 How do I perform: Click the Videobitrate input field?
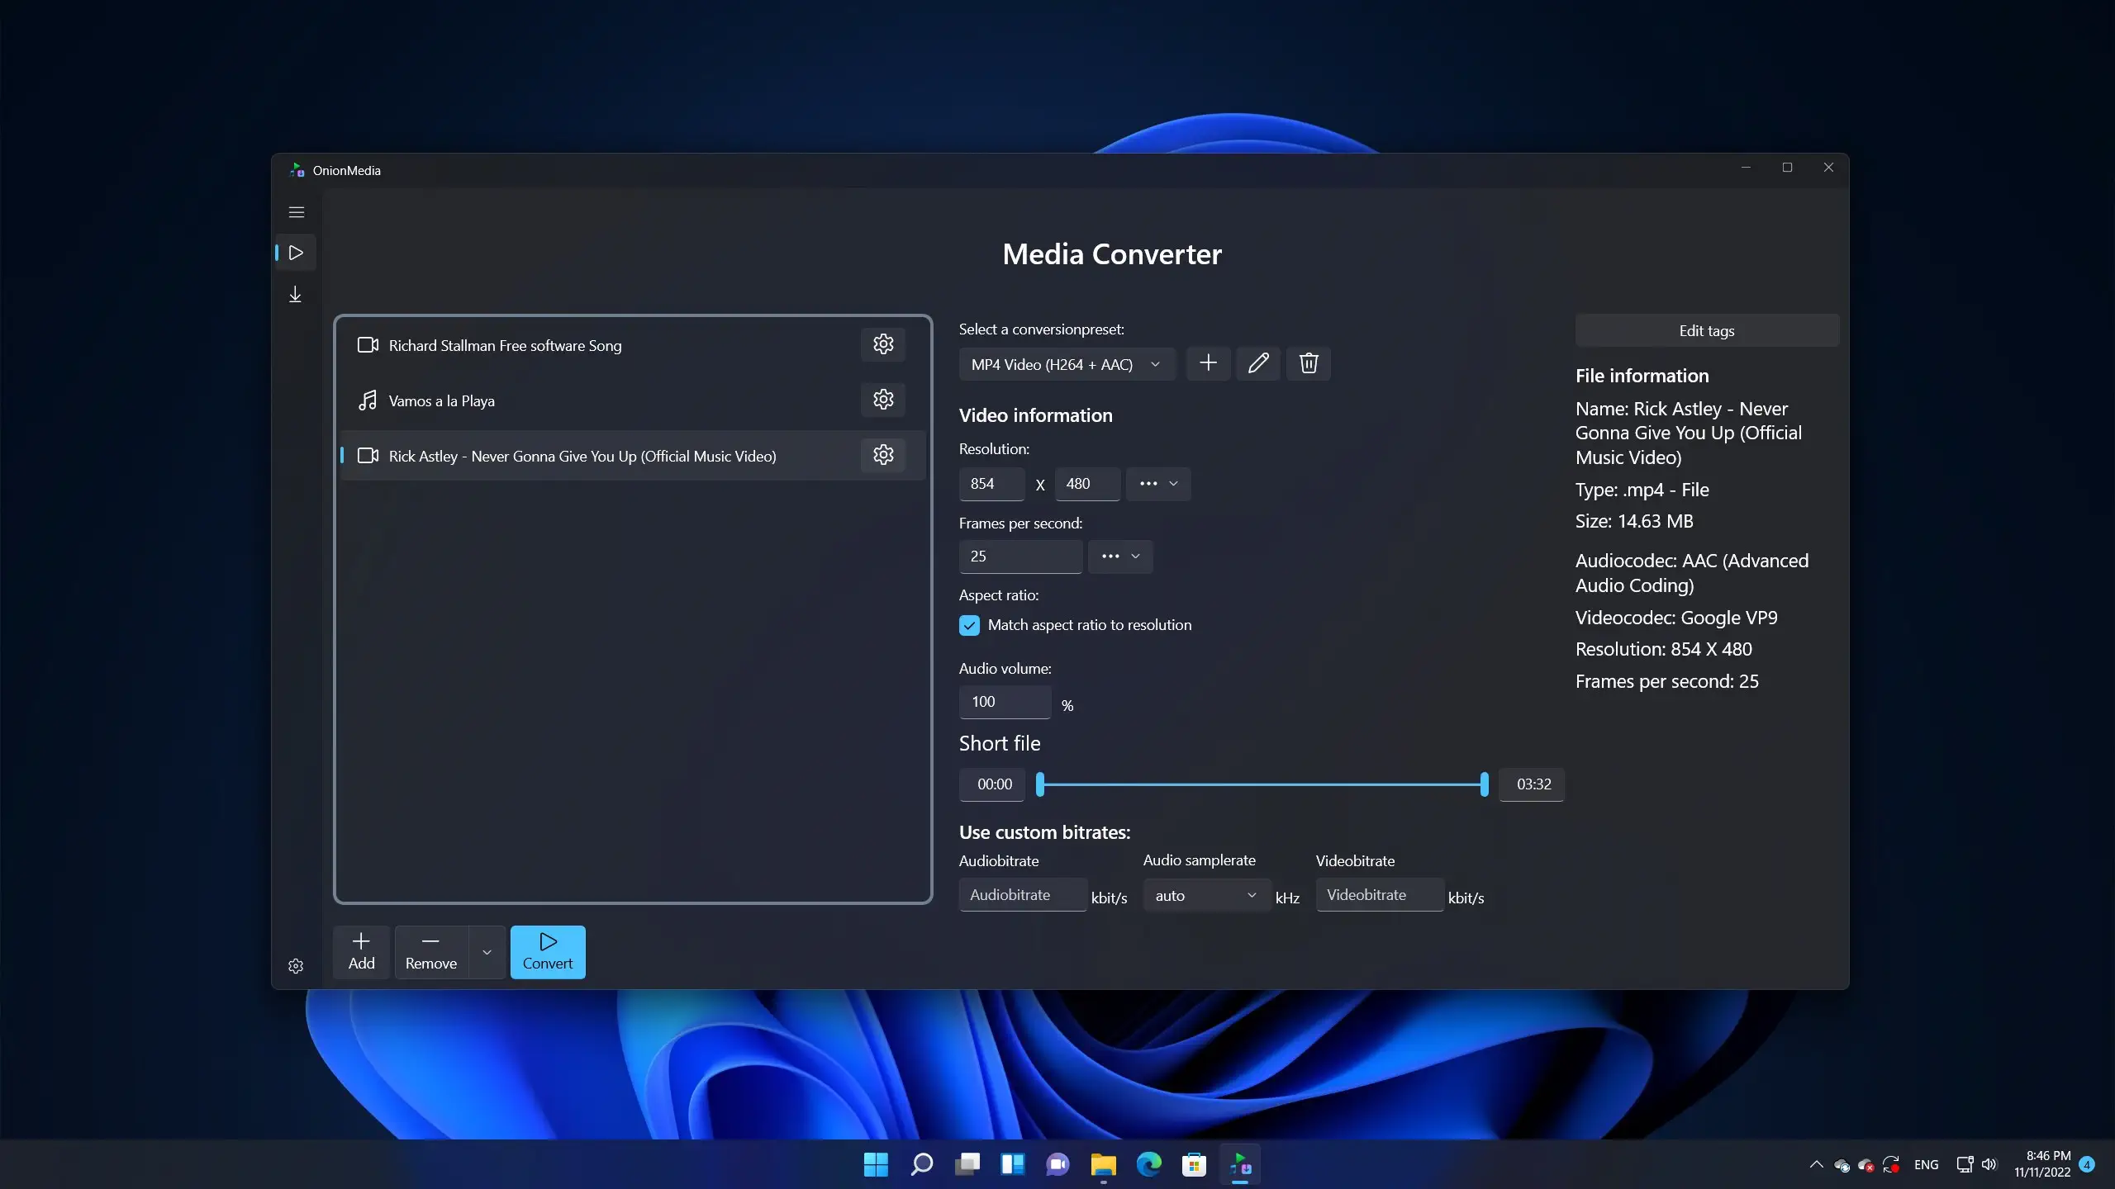tap(1380, 895)
